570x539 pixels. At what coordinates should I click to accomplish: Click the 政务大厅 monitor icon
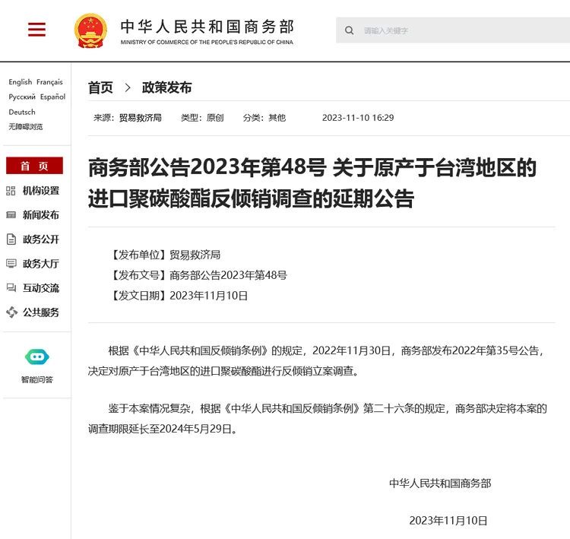[x=11, y=263]
